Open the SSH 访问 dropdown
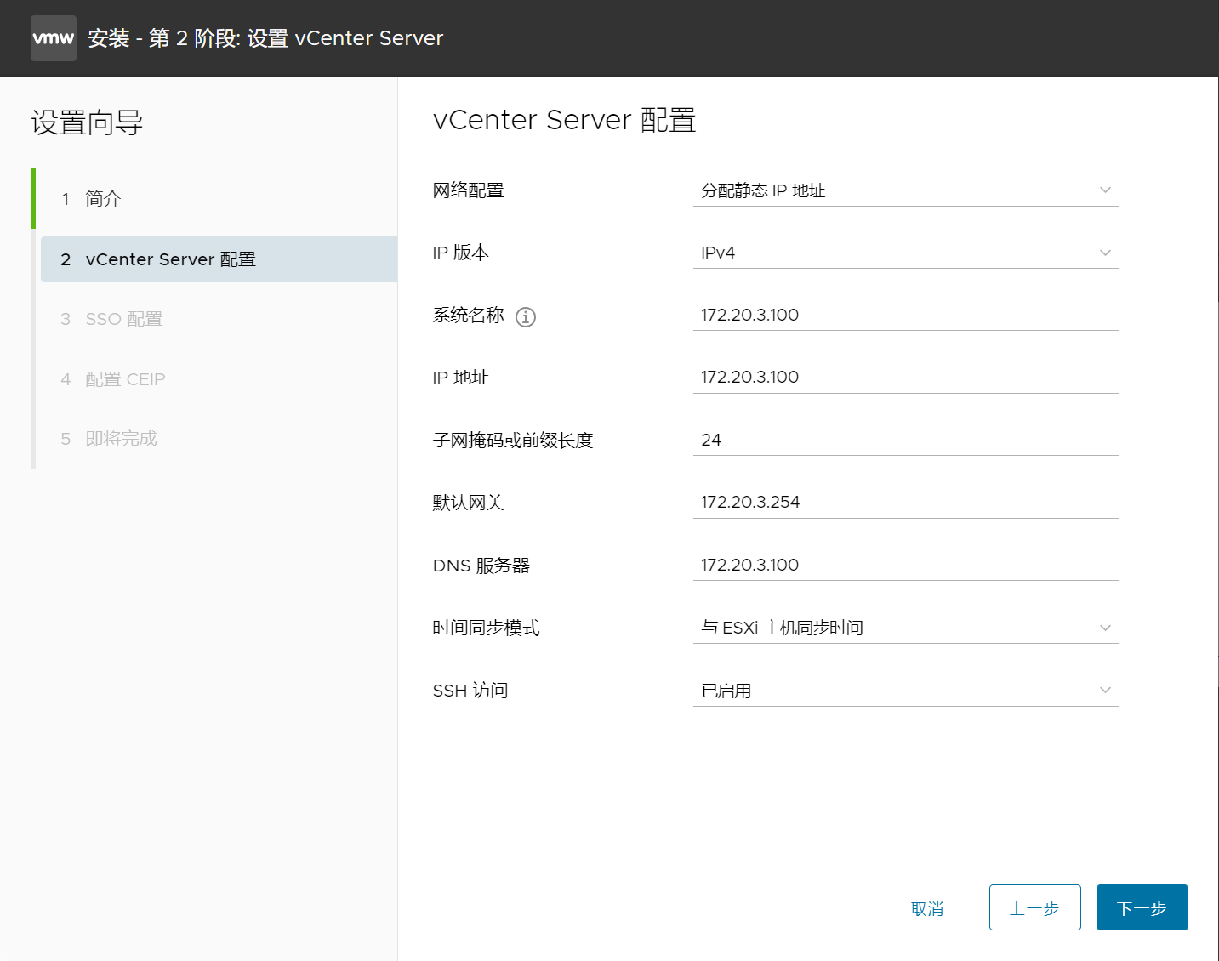This screenshot has height=961, width=1219. 906,691
